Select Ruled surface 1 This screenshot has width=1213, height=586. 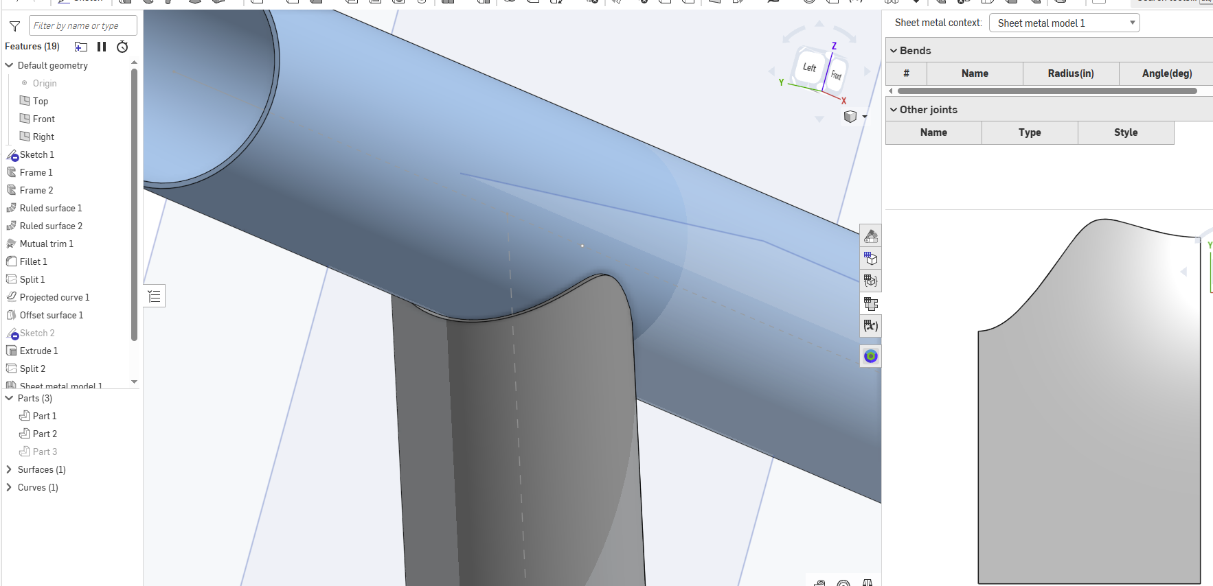(51, 208)
